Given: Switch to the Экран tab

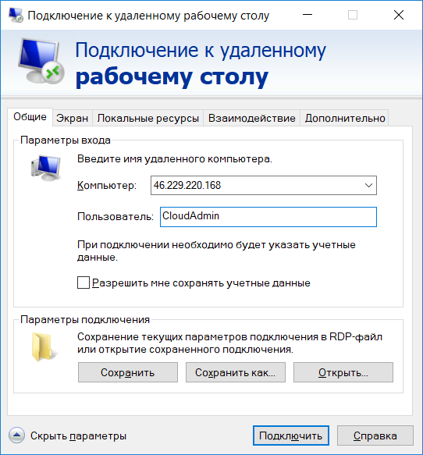Looking at the screenshot, I should 73,118.
